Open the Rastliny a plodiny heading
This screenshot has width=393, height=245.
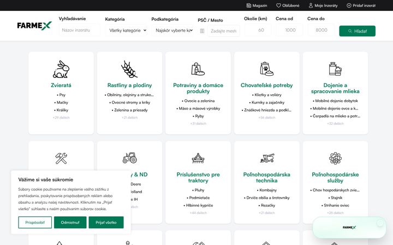click(x=129, y=85)
